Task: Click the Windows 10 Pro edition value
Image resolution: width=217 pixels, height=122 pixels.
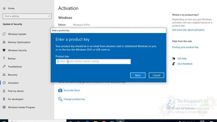Action: (81, 25)
